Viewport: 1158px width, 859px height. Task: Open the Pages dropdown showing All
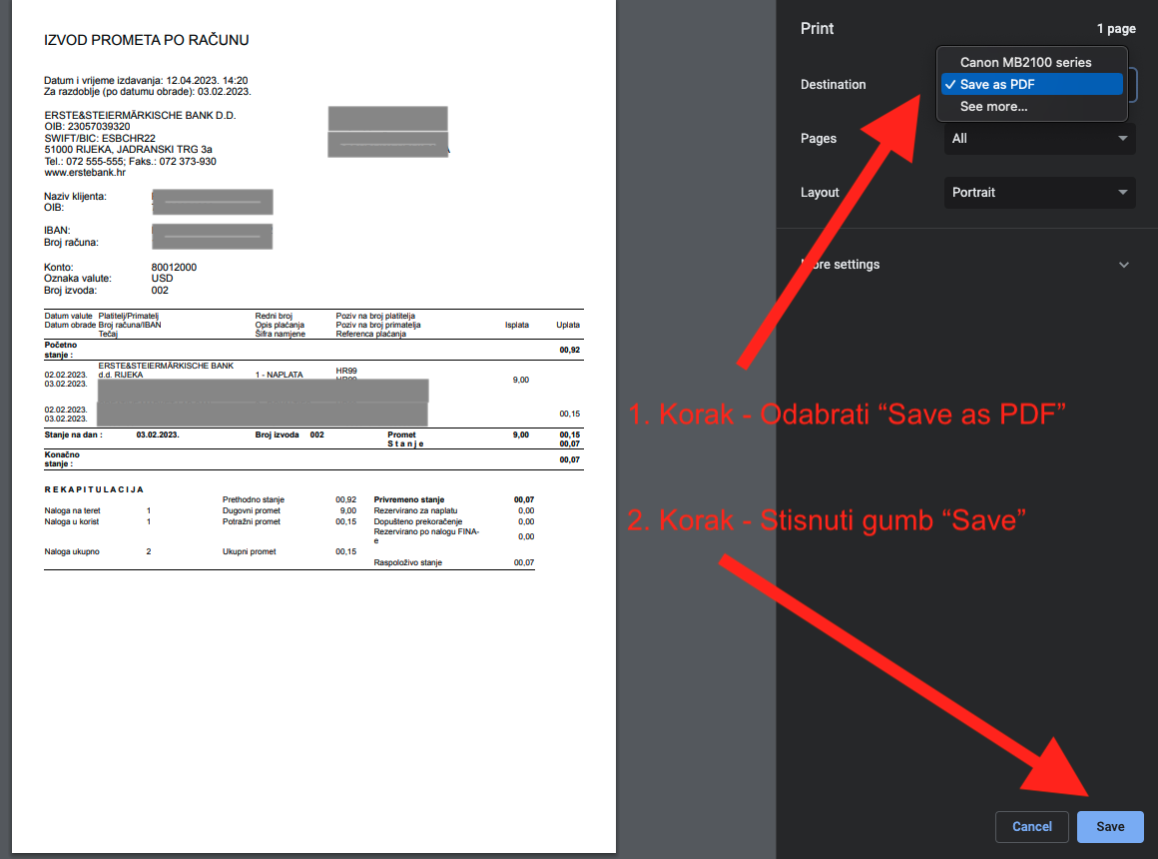(1038, 138)
